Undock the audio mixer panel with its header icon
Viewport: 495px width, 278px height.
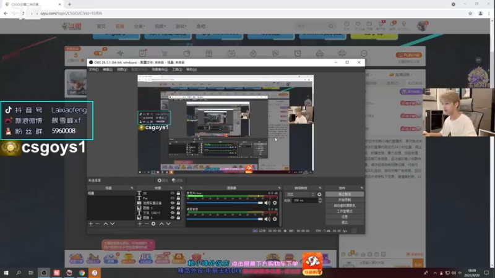pyautogui.click(x=280, y=188)
